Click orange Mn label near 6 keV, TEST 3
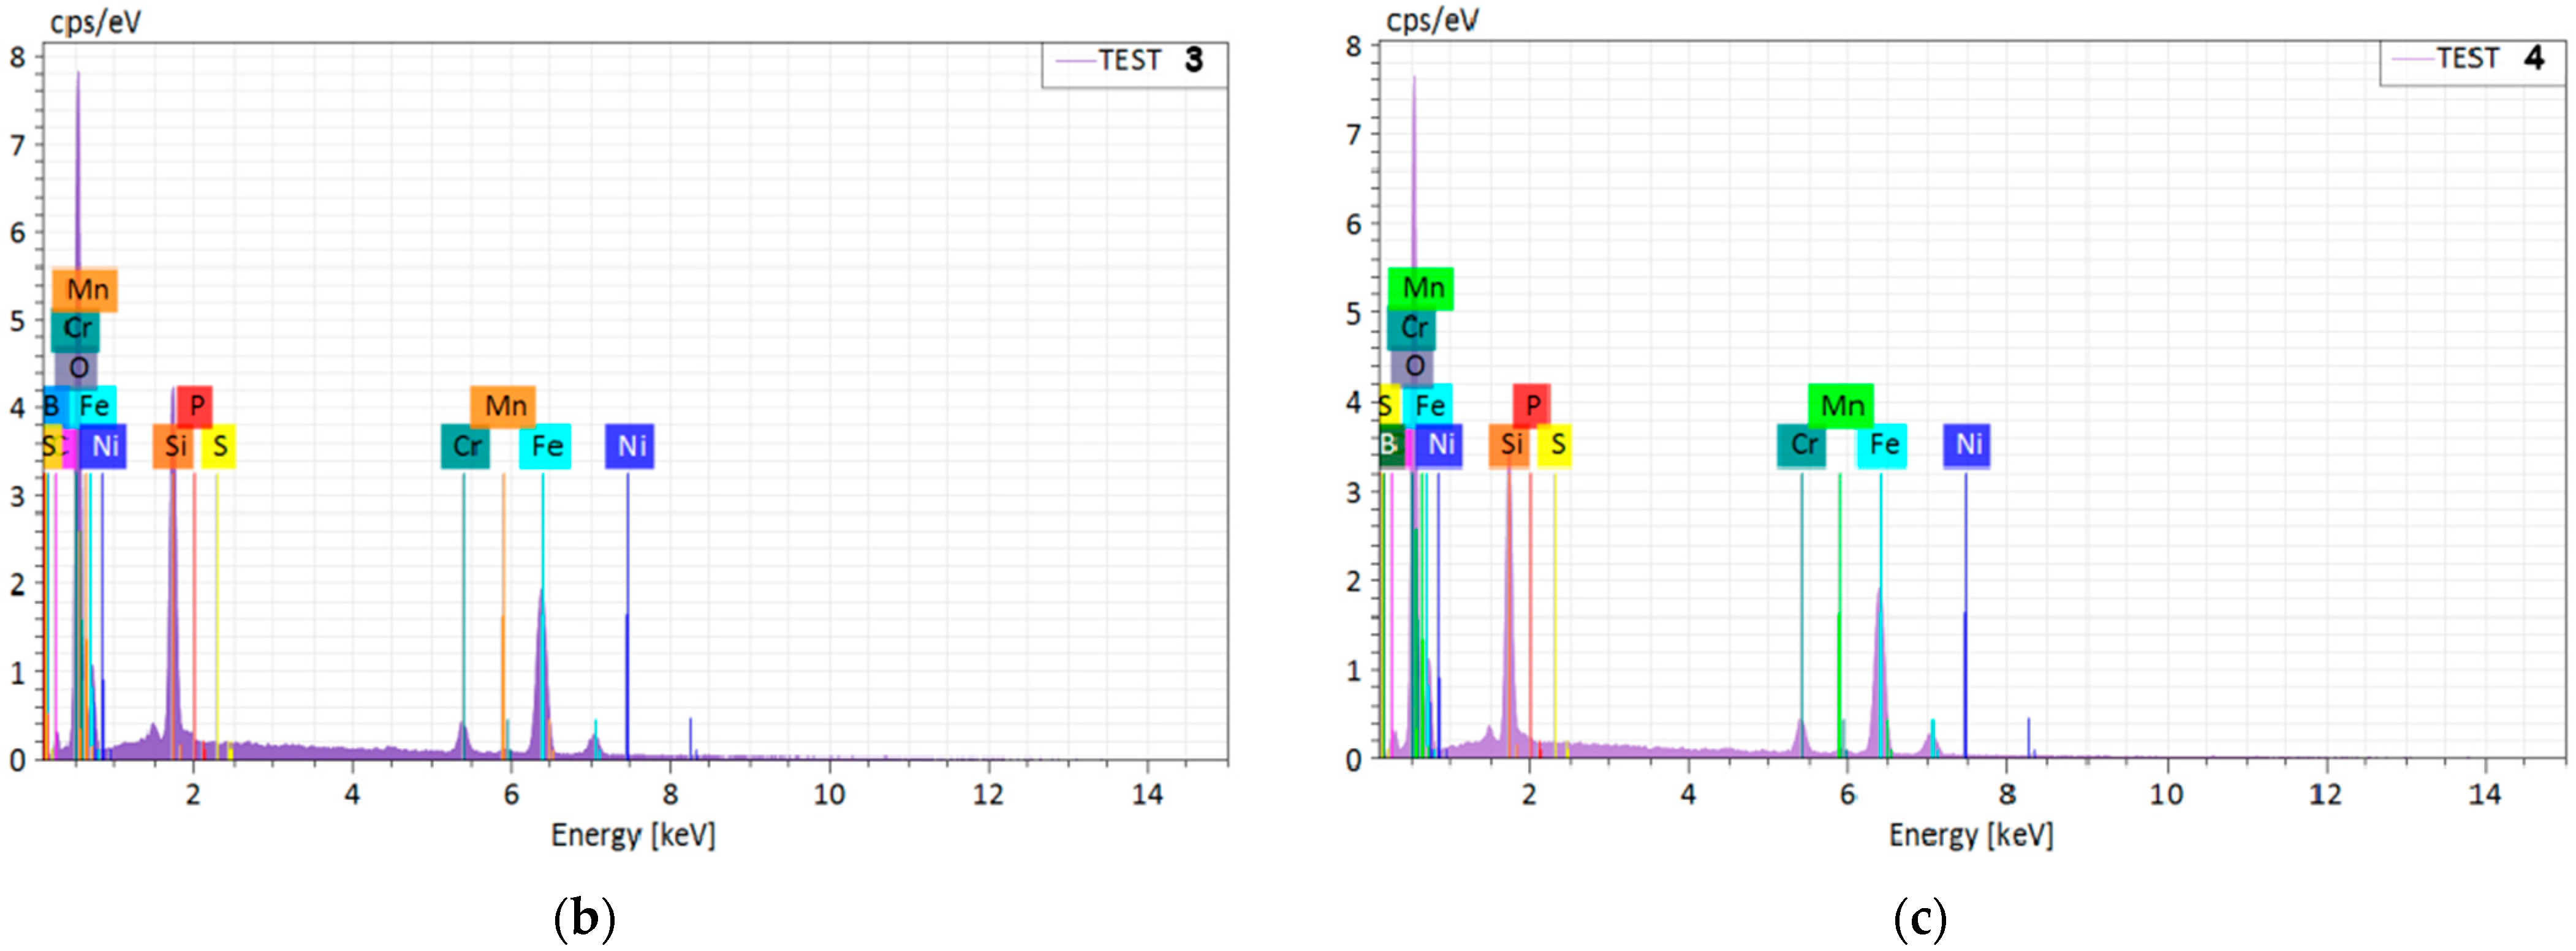Viewport: 2576px width, 951px height. (x=504, y=407)
